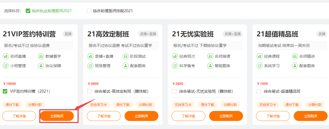Screen dimensions: 329x129
Task: Click the 教辅督学 feature icon
Action: (x=41, y=56)
